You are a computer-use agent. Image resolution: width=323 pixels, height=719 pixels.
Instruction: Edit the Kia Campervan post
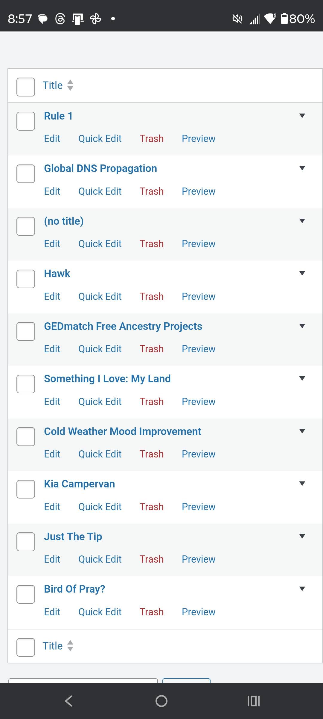pyautogui.click(x=52, y=507)
